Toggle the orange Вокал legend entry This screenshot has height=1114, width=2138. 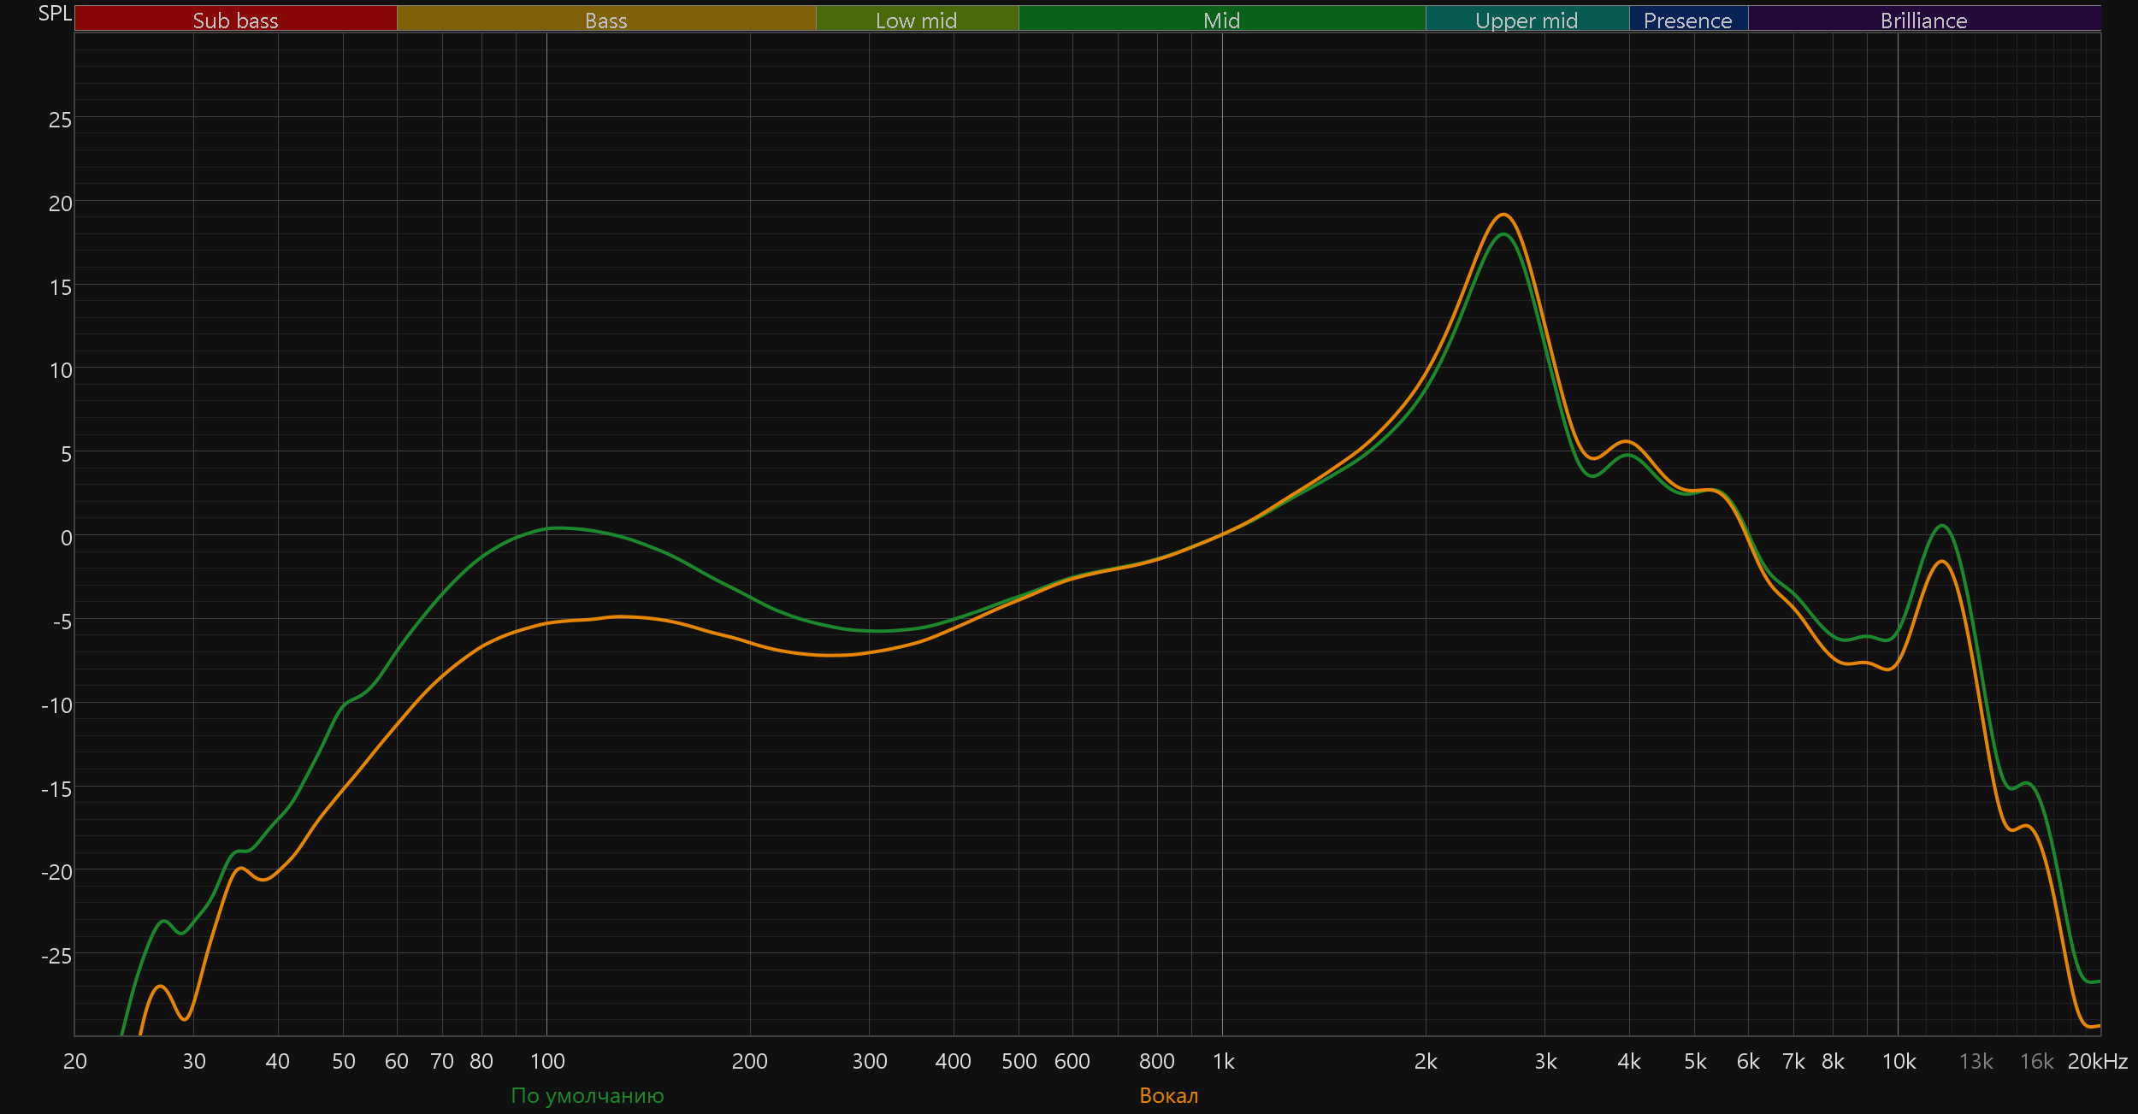1168,1095
